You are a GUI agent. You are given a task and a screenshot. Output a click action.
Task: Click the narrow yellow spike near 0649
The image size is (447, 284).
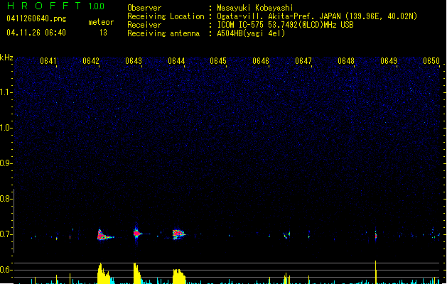[375, 272]
